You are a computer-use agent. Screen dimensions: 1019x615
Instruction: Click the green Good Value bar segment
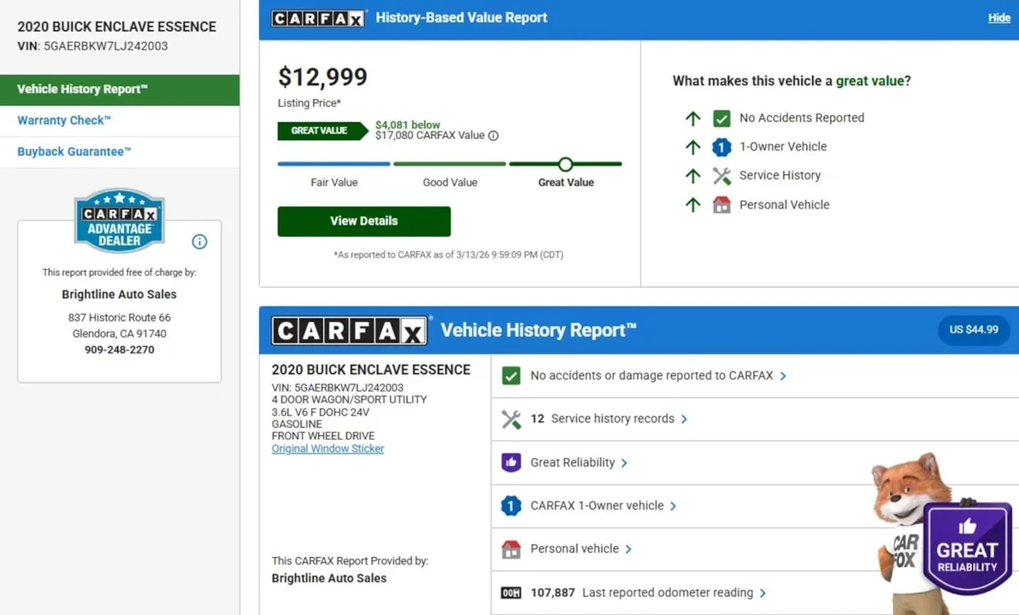coord(450,164)
